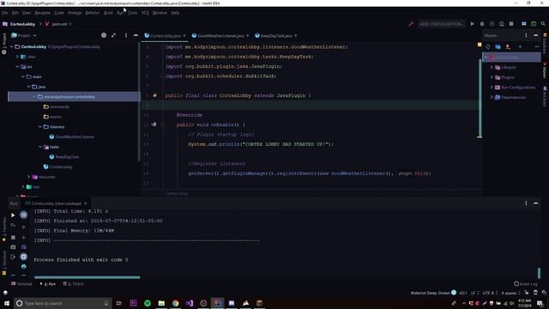549x309 pixels.
Task: Click the Stop square icon in Run panel
Action: tap(13, 237)
